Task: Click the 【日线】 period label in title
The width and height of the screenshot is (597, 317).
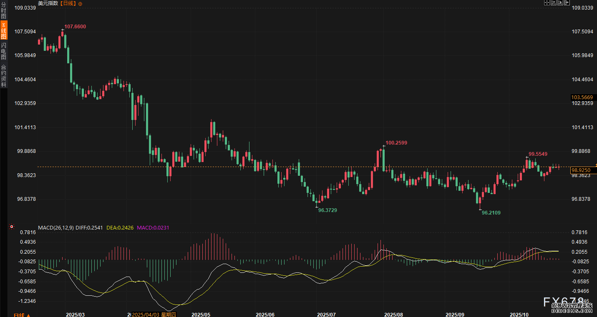Action: pyautogui.click(x=68, y=3)
